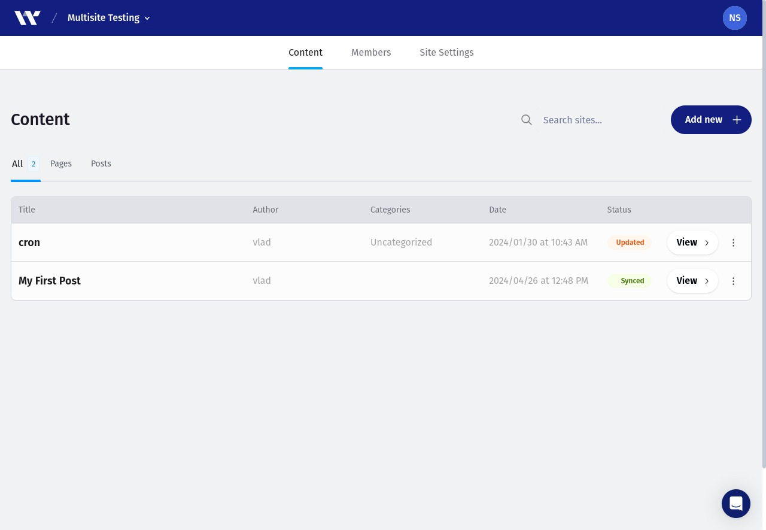Open the cron title link

point(29,243)
